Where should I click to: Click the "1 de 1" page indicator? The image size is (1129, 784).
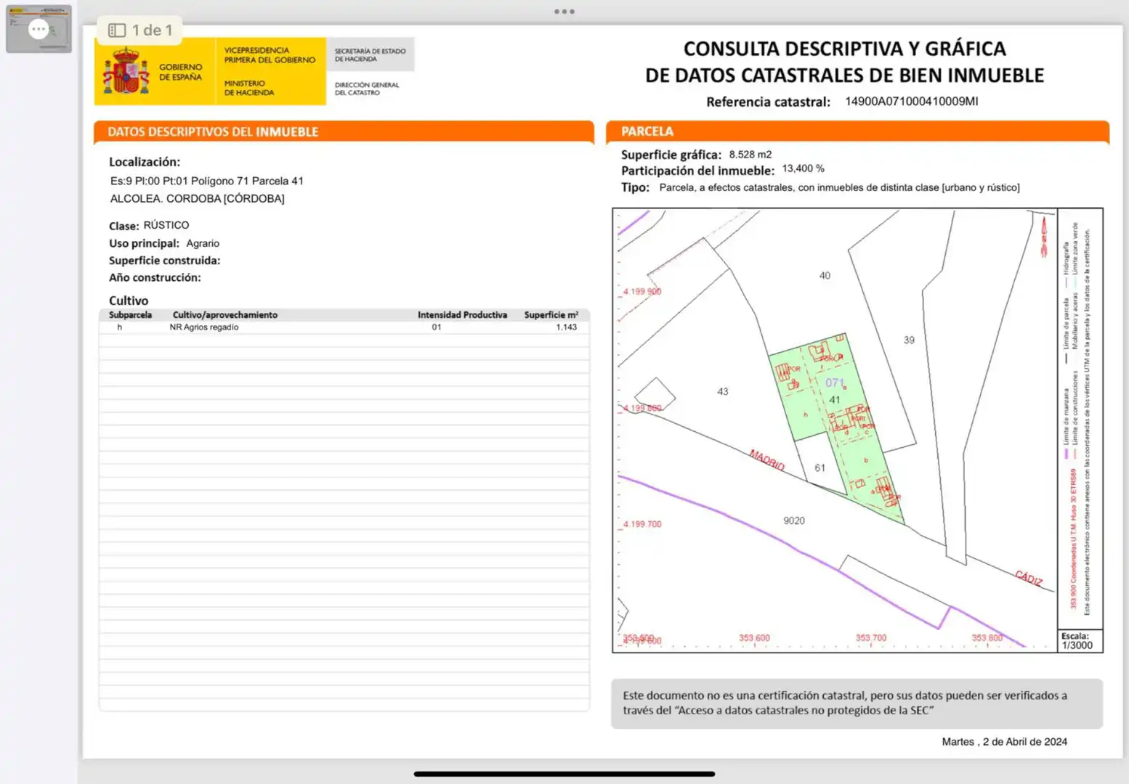click(x=153, y=30)
